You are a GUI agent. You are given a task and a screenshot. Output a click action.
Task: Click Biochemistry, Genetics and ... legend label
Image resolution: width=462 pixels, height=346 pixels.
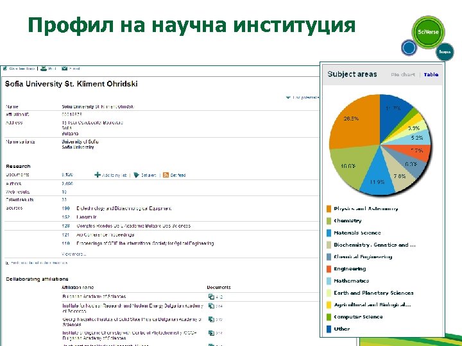click(375, 245)
